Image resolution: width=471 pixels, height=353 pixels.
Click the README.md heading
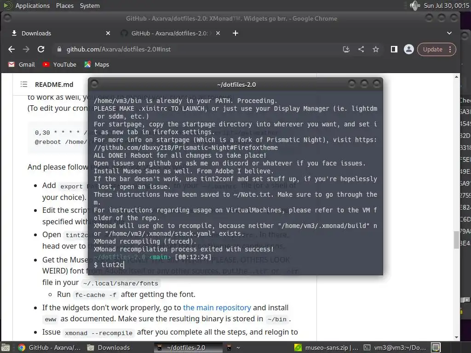[54, 85]
